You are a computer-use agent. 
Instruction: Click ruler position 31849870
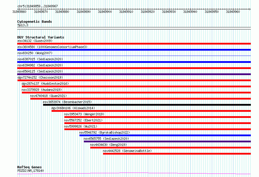point(41,12)
